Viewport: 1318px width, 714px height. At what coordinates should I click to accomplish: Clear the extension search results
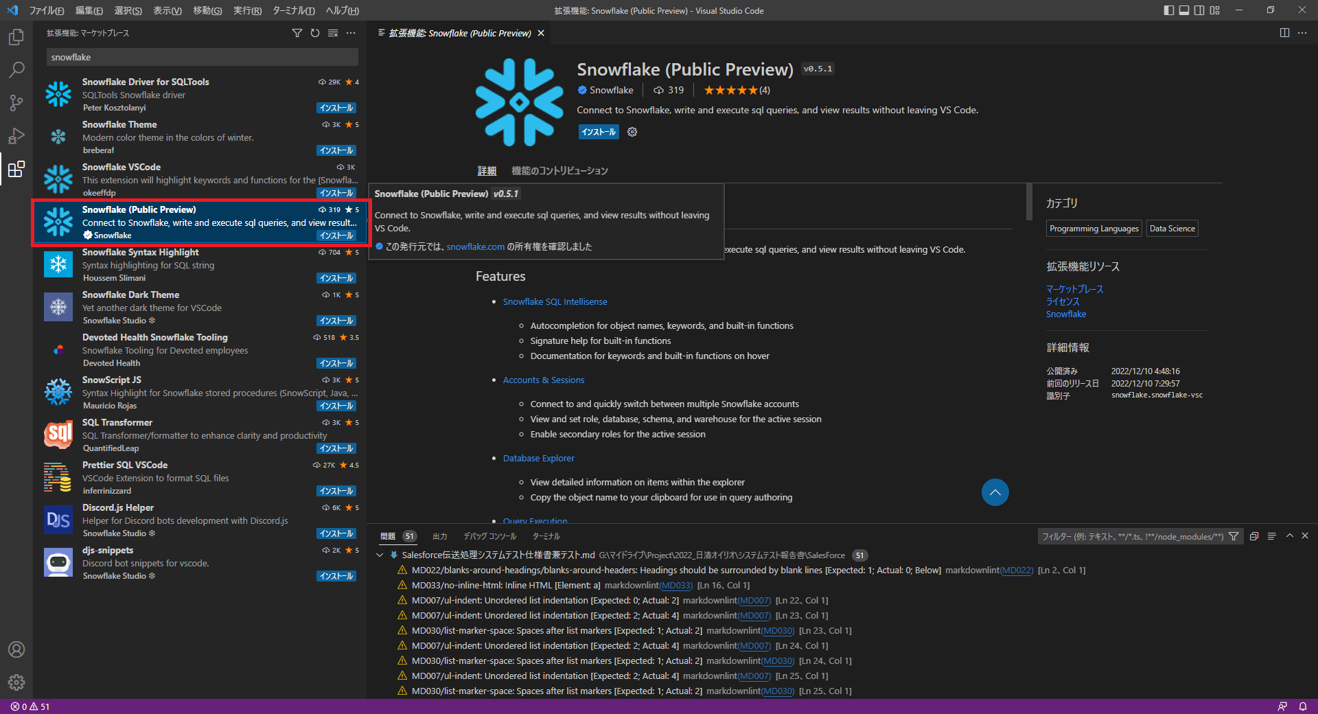click(333, 32)
